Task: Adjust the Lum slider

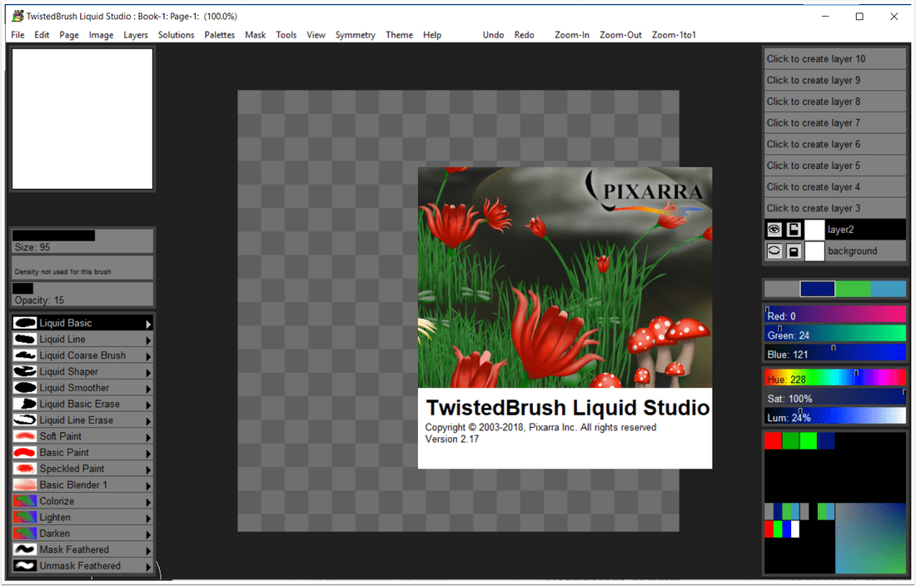Action: pos(834,416)
